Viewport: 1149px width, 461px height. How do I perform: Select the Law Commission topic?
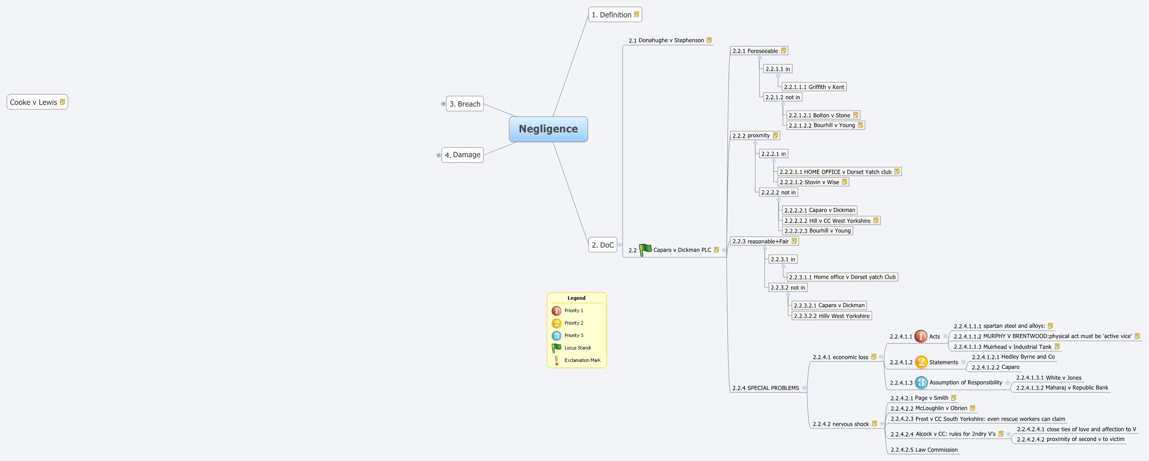(924, 450)
